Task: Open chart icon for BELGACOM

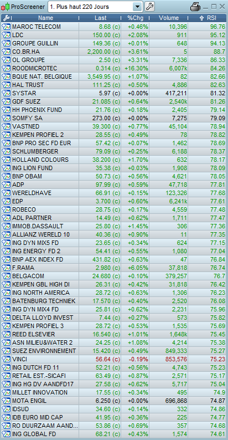Action: pyautogui.click(x=6, y=276)
